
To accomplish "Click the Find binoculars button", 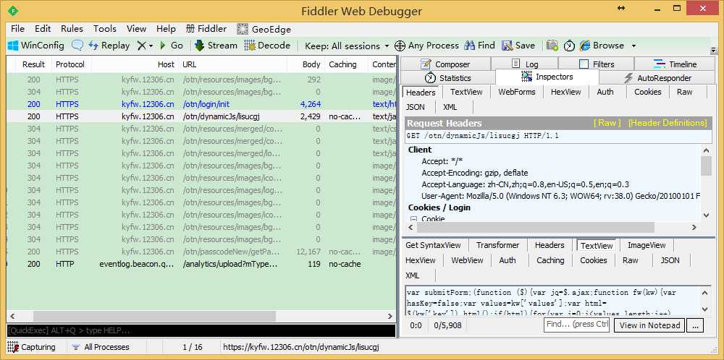I will (x=480, y=45).
